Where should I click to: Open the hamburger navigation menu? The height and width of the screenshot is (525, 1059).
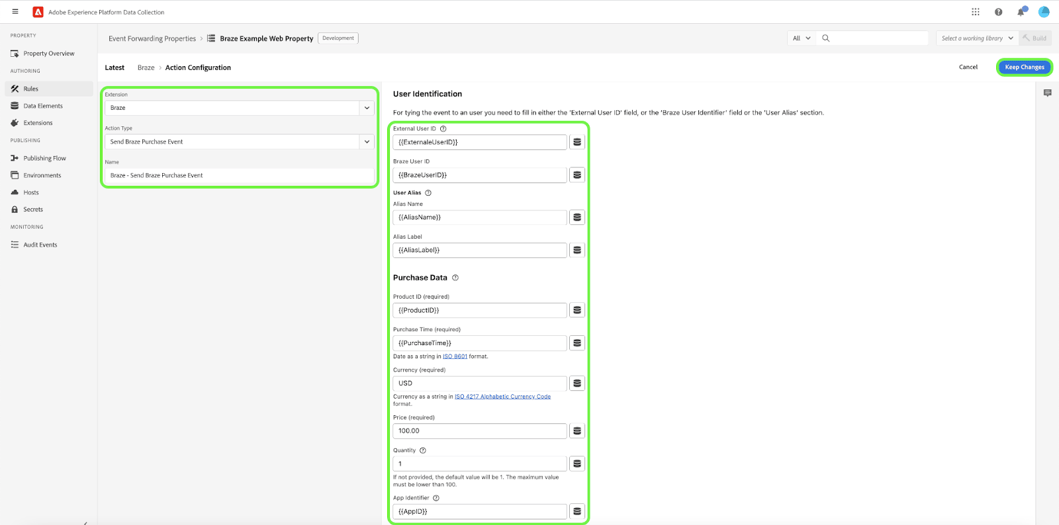pyautogui.click(x=15, y=12)
